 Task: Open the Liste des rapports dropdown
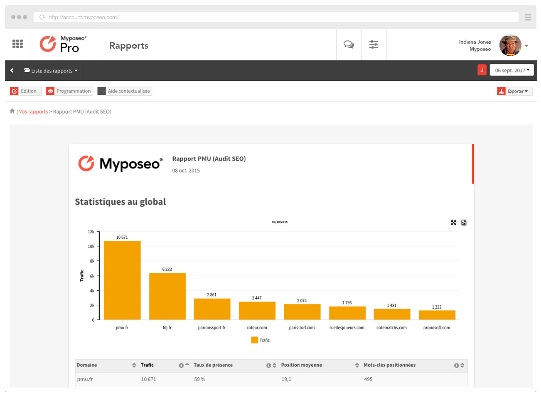coord(51,71)
